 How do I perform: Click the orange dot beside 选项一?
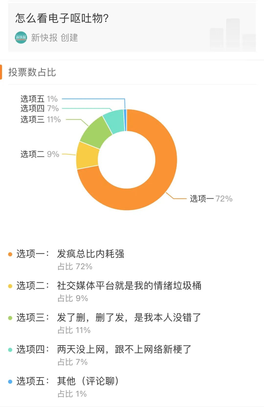[10, 254]
